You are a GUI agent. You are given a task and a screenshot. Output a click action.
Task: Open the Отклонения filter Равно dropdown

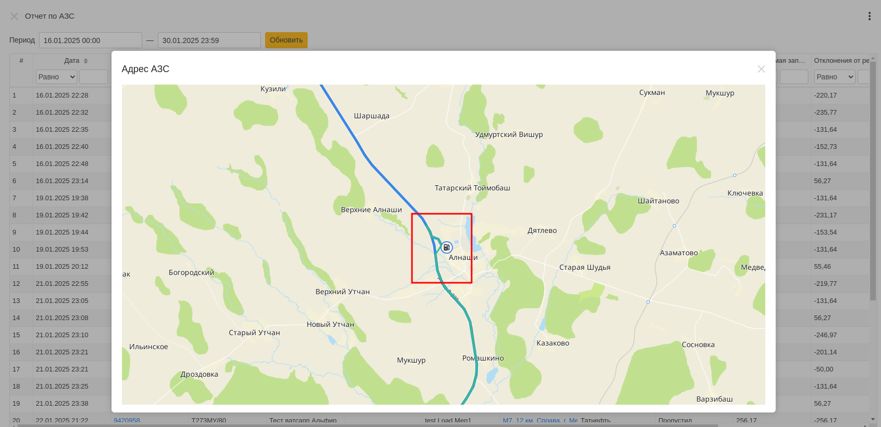click(x=834, y=77)
